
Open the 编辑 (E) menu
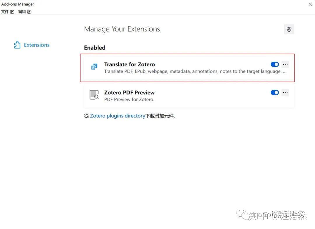tap(25, 12)
